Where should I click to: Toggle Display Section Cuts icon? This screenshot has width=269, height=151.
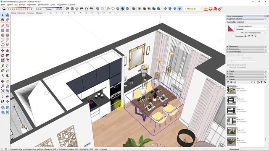(x=175, y=8)
